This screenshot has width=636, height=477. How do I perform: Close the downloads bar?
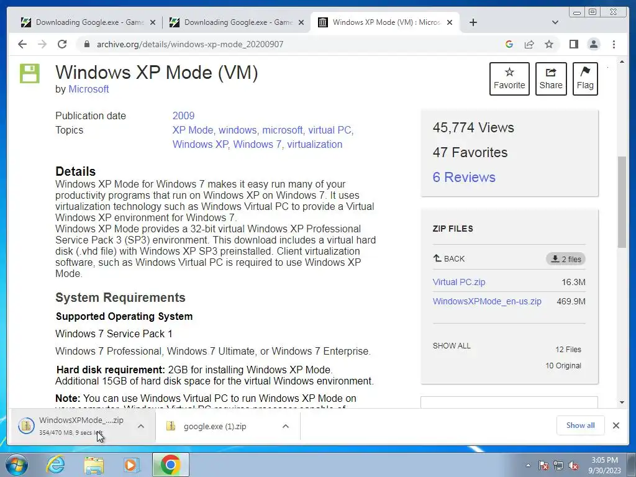coord(616,425)
